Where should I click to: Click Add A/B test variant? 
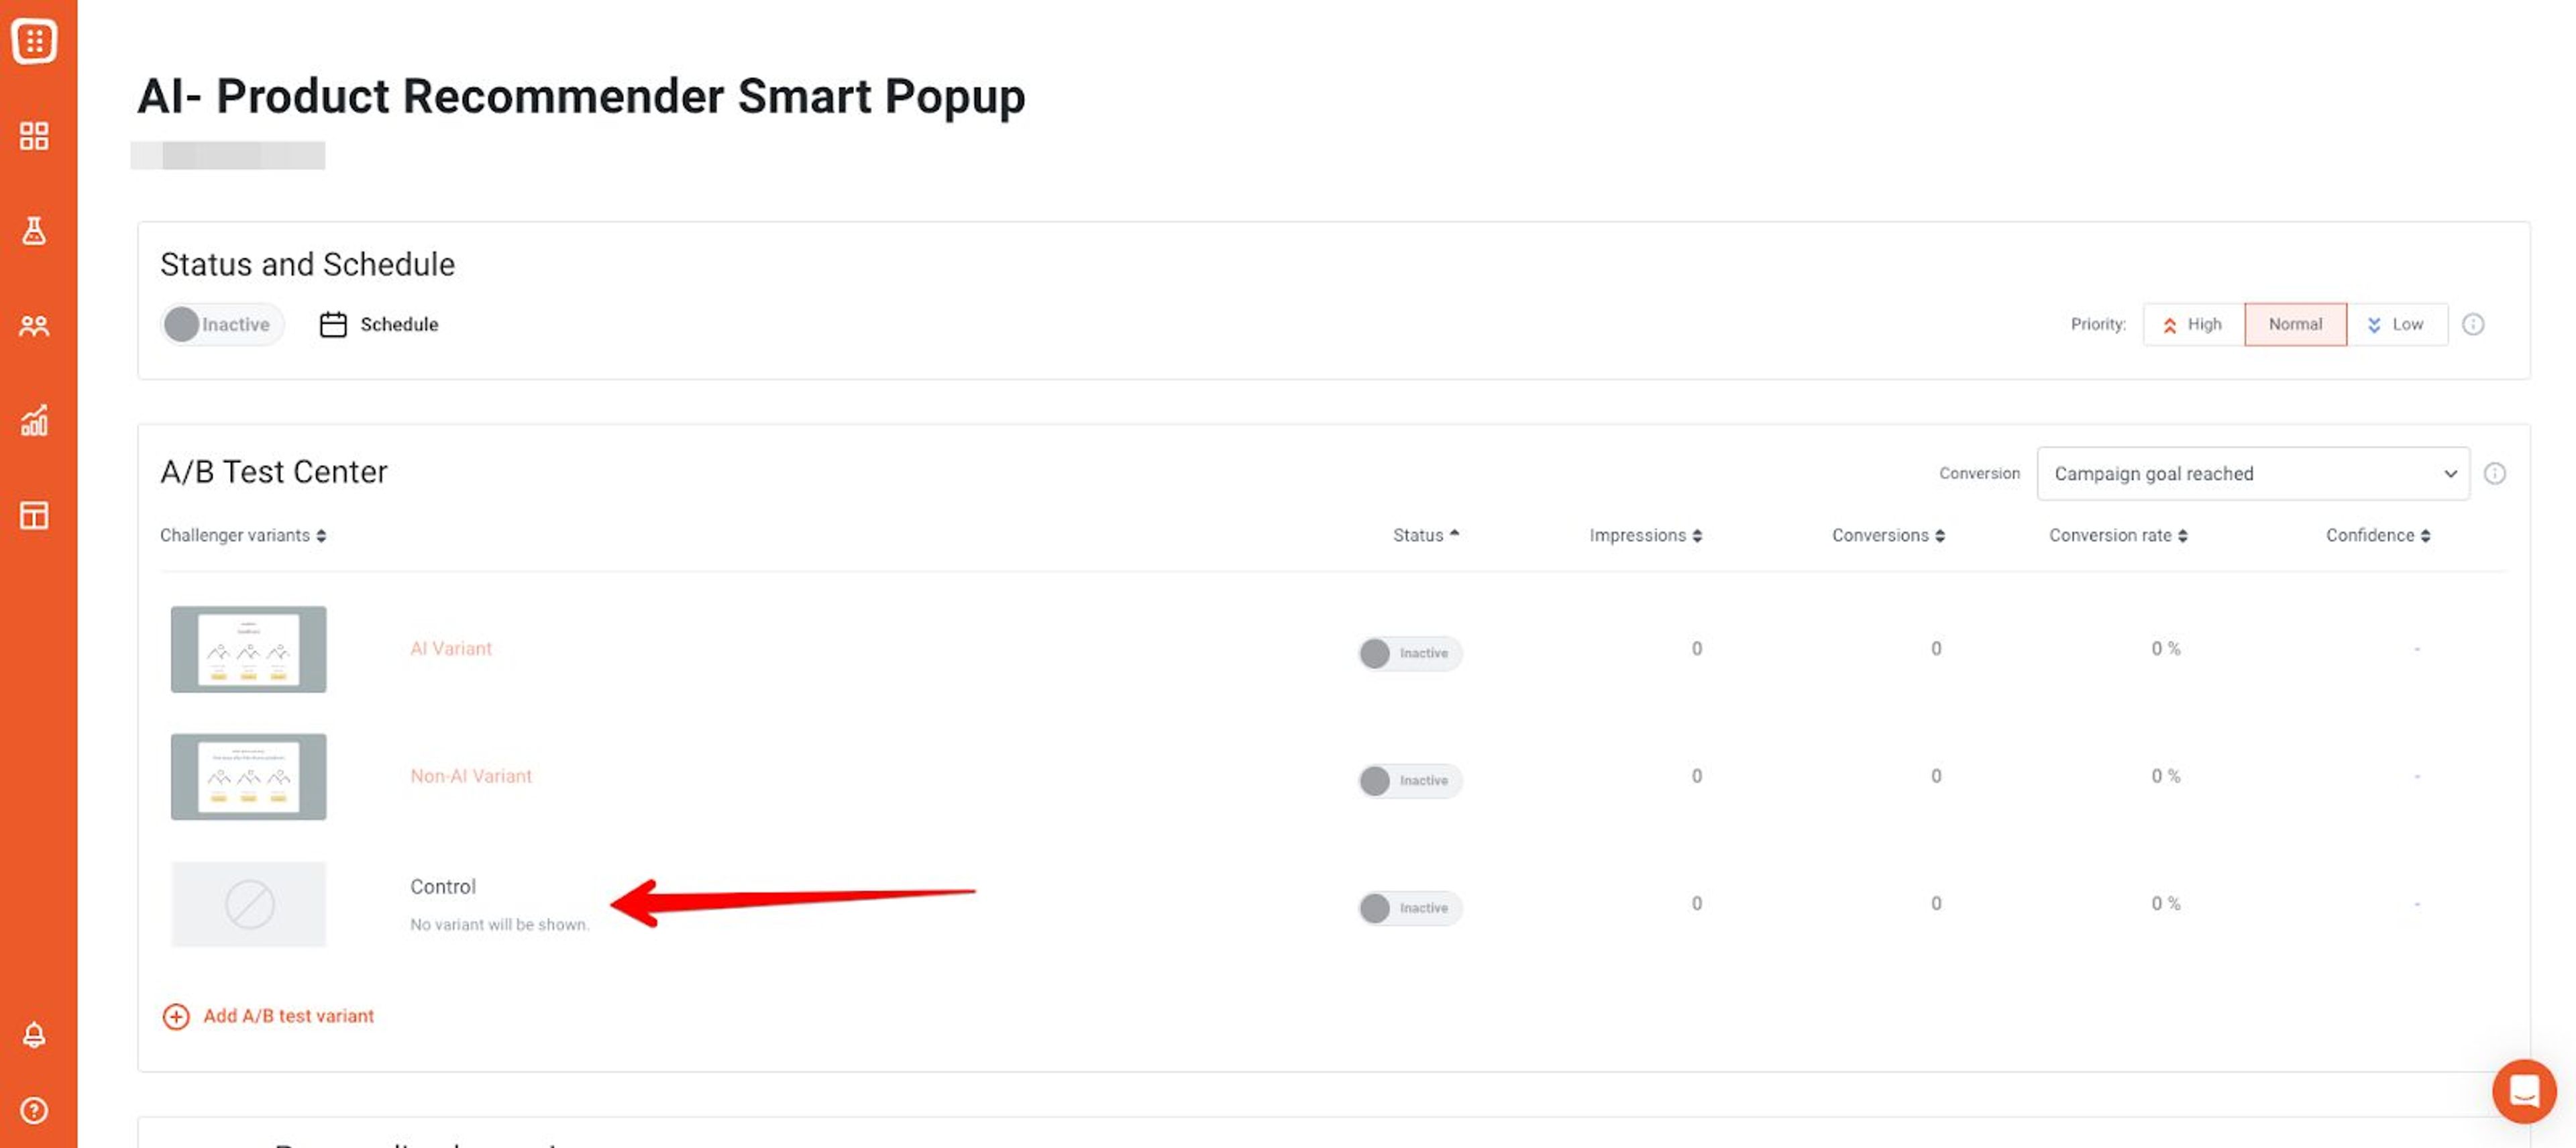pyautogui.click(x=268, y=1016)
